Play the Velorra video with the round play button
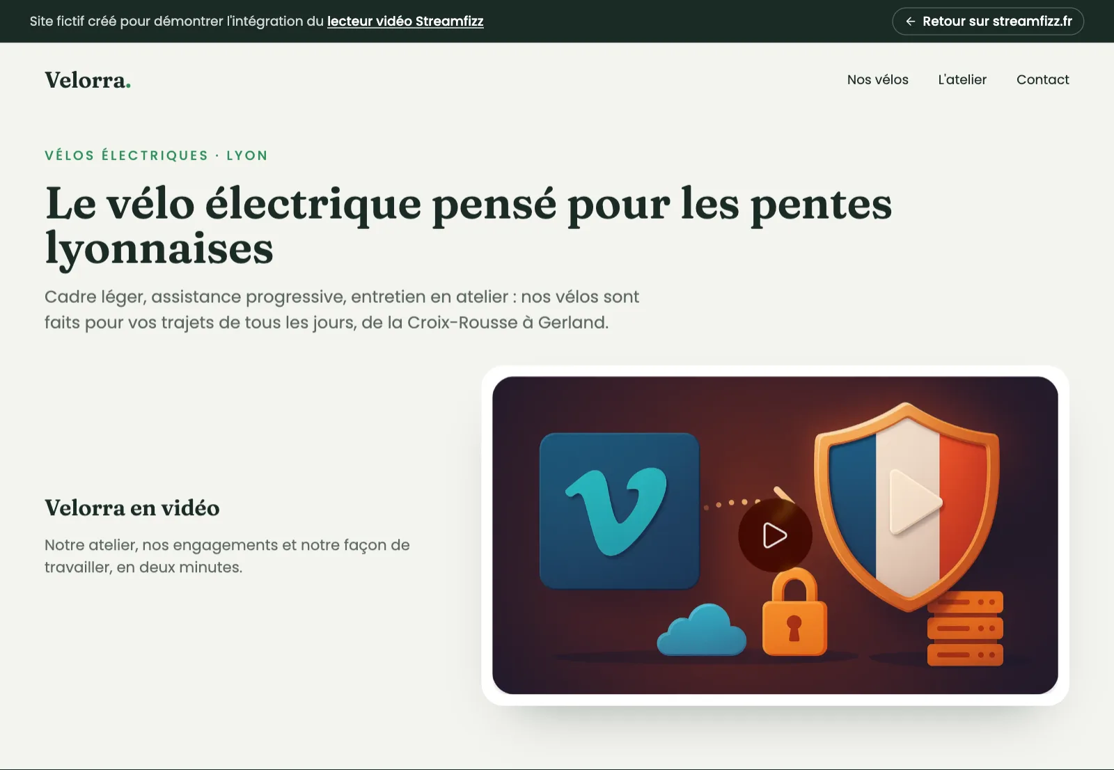Screen dimensions: 1114x770 click(x=775, y=535)
